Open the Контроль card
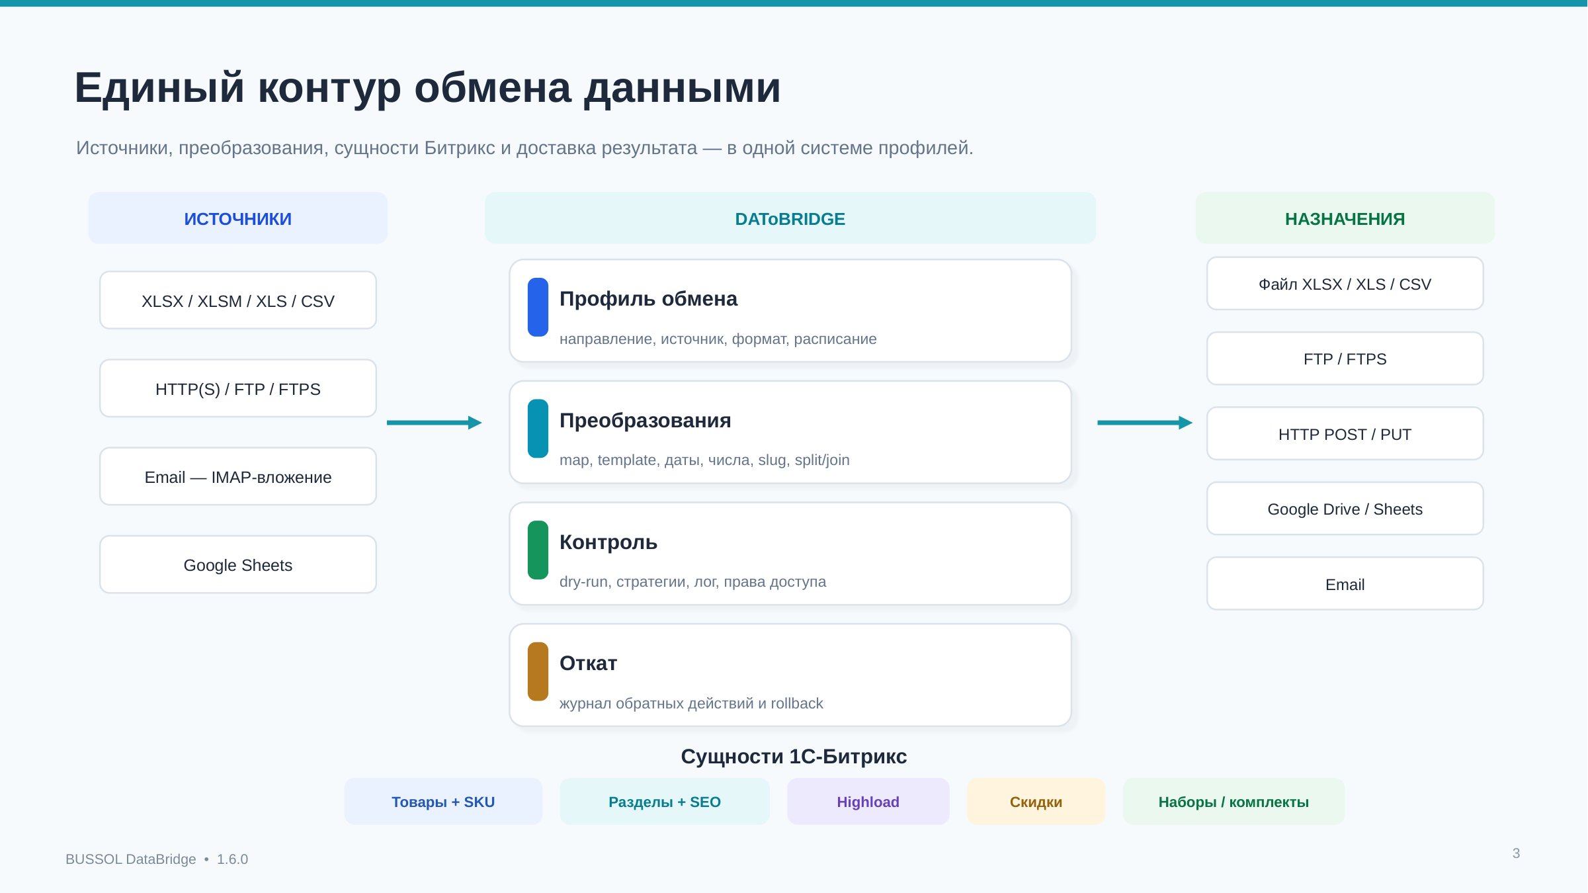 (x=790, y=554)
